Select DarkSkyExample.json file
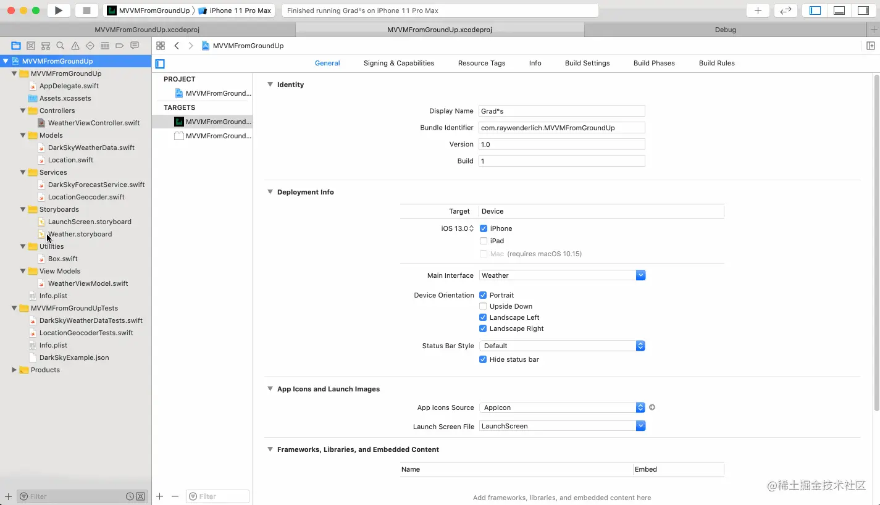This screenshot has width=880, height=505. (x=74, y=357)
